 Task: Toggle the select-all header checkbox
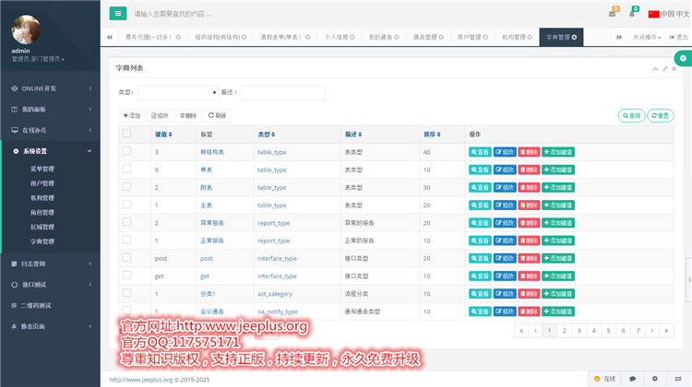[126, 134]
